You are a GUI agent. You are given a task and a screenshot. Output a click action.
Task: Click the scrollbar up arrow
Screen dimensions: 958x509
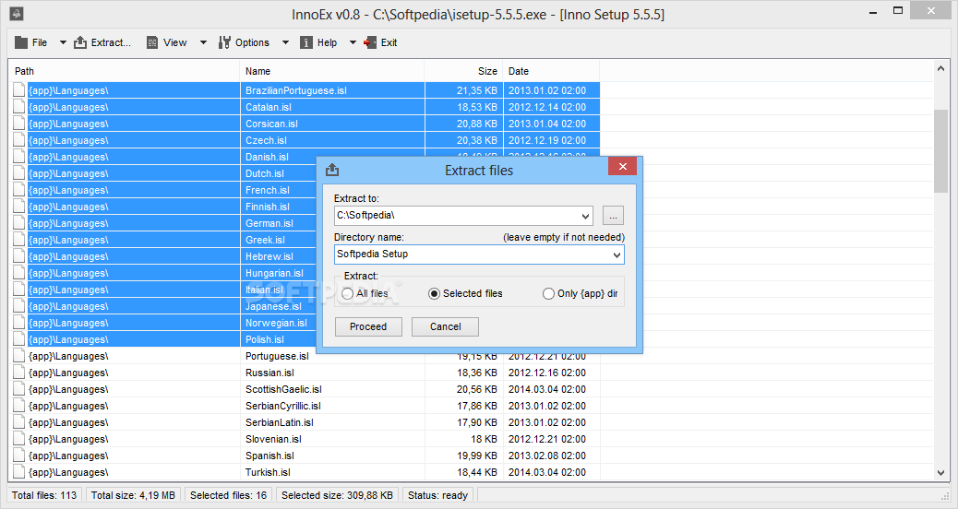point(940,69)
